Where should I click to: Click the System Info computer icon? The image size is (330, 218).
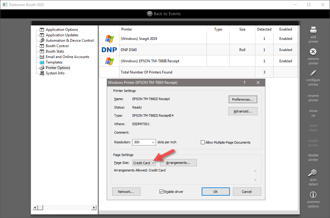click(42, 73)
